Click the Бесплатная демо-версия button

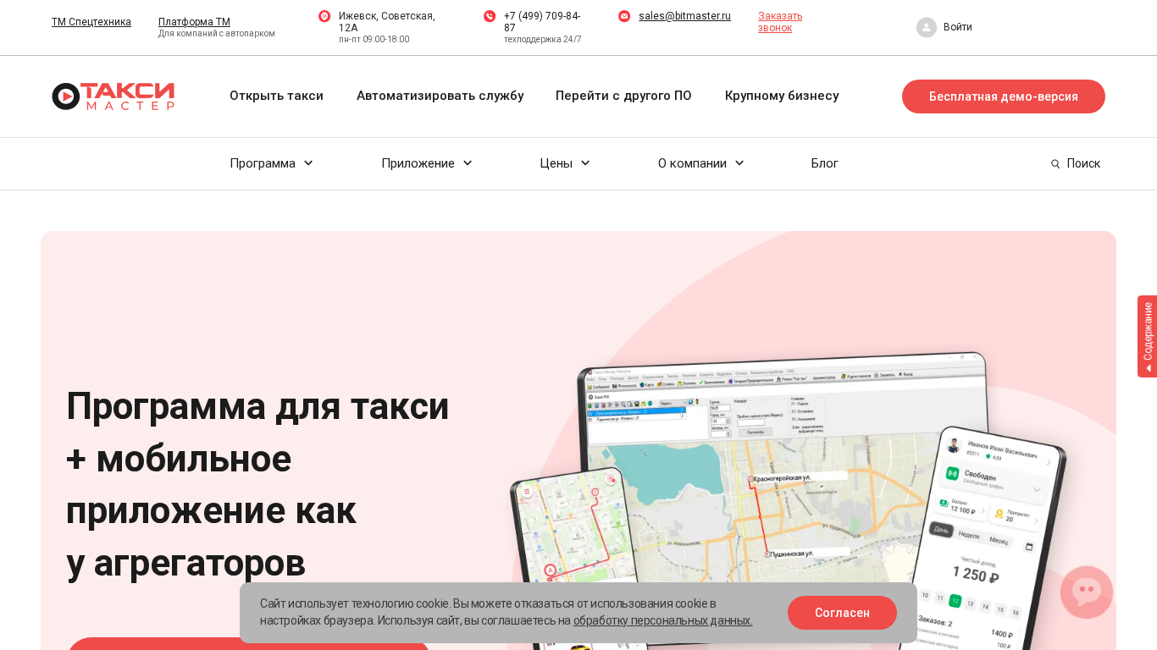[1004, 96]
